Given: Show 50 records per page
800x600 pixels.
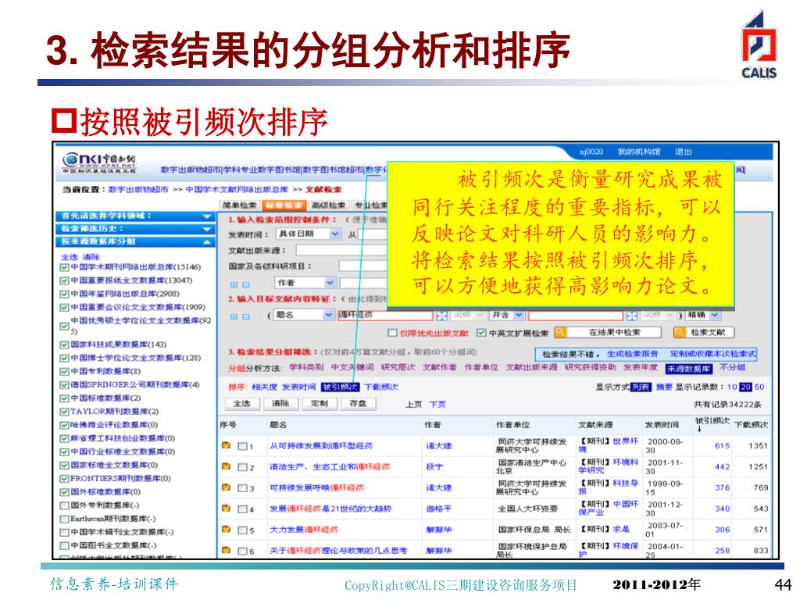Looking at the screenshot, I should 759,387.
